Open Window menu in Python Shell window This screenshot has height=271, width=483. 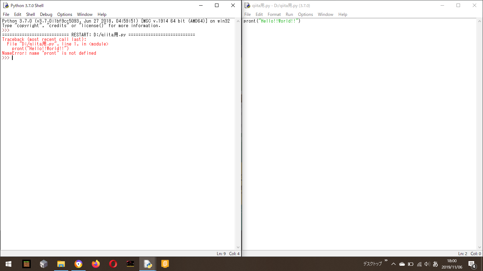85,14
